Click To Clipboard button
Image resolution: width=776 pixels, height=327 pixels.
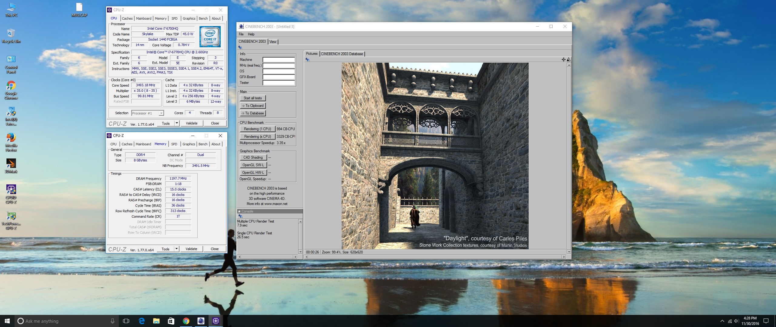coord(253,106)
